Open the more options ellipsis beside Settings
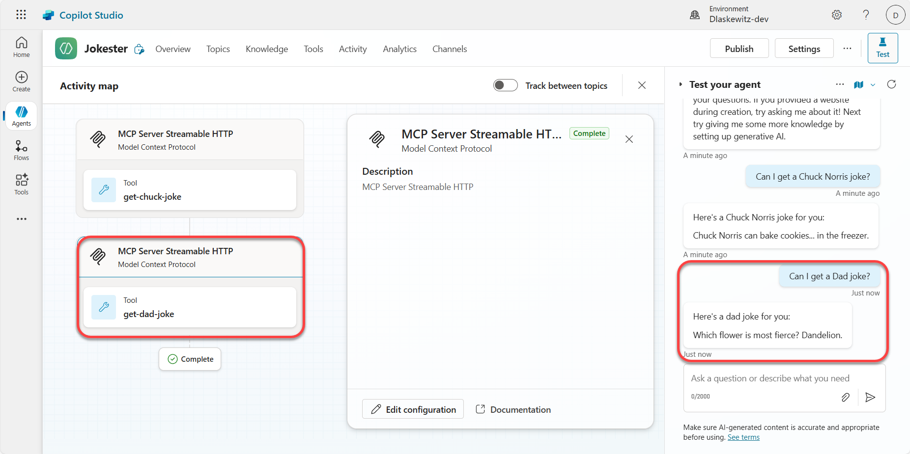This screenshot has width=910, height=454. tap(847, 48)
